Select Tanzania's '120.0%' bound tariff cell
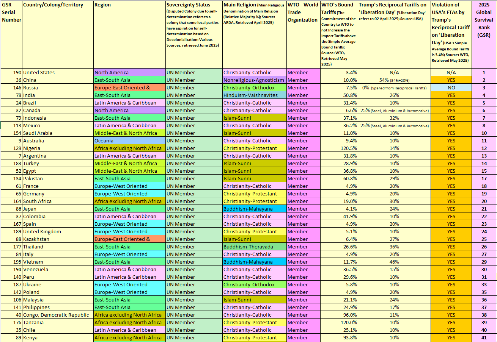This screenshot has width=497, height=342. (339, 322)
